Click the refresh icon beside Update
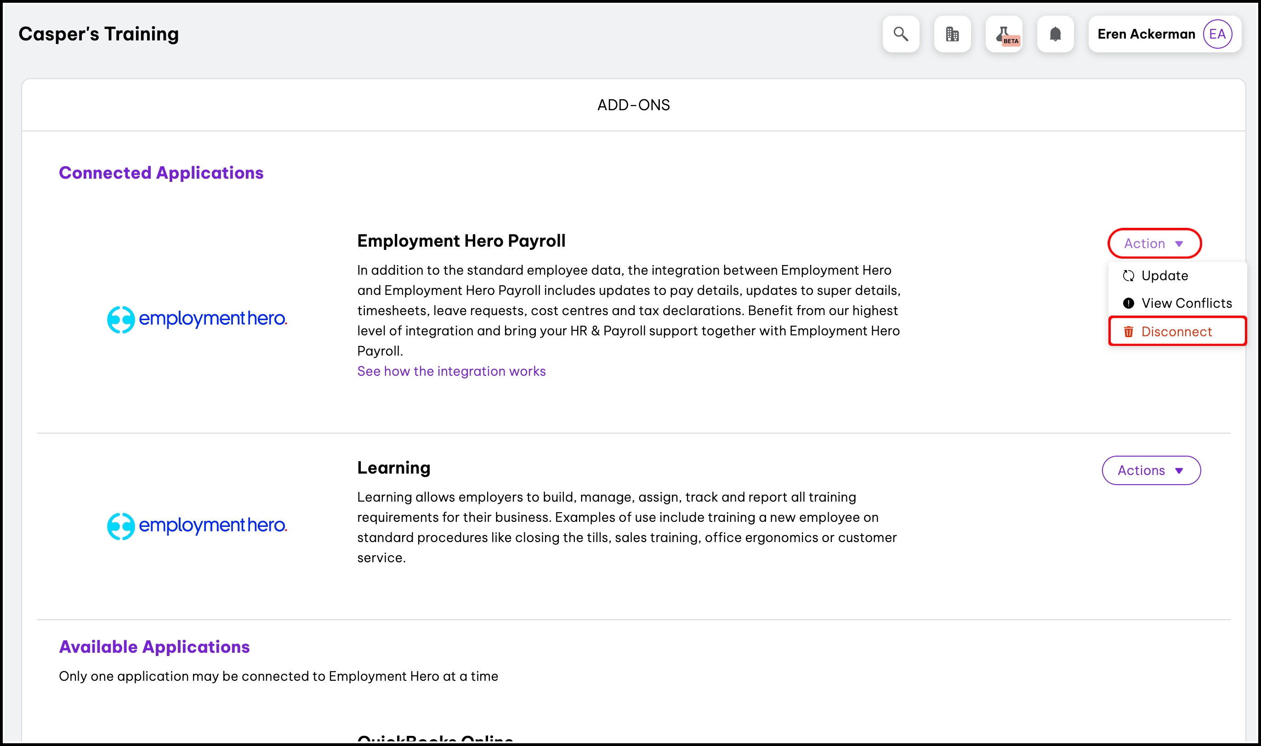The width and height of the screenshot is (1261, 746). [x=1129, y=276]
